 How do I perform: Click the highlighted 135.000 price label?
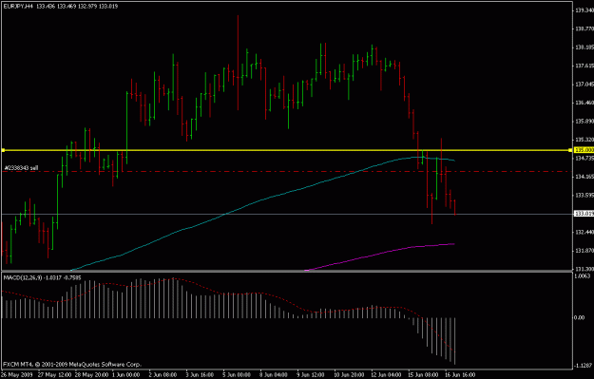[584, 150]
